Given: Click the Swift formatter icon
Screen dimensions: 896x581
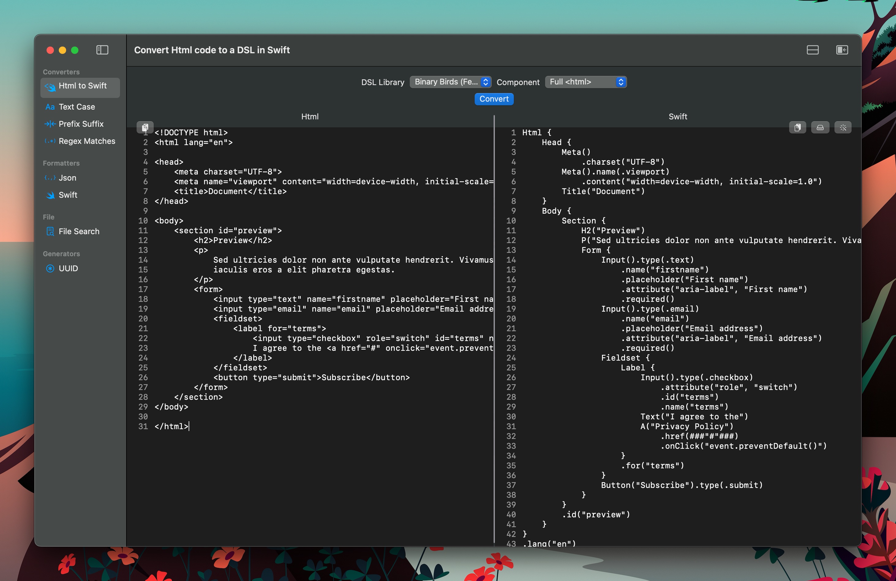Looking at the screenshot, I should [50, 195].
